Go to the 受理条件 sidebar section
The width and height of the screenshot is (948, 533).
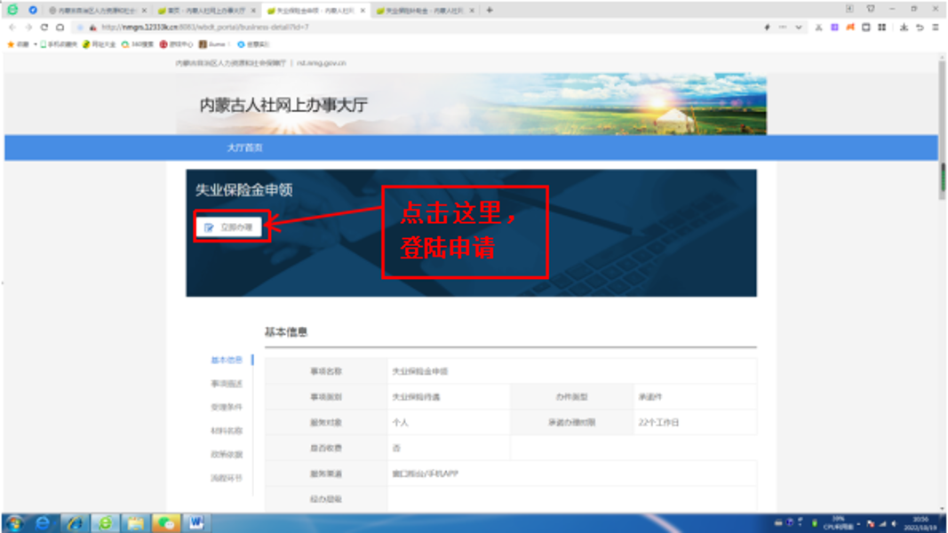tap(227, 407)
